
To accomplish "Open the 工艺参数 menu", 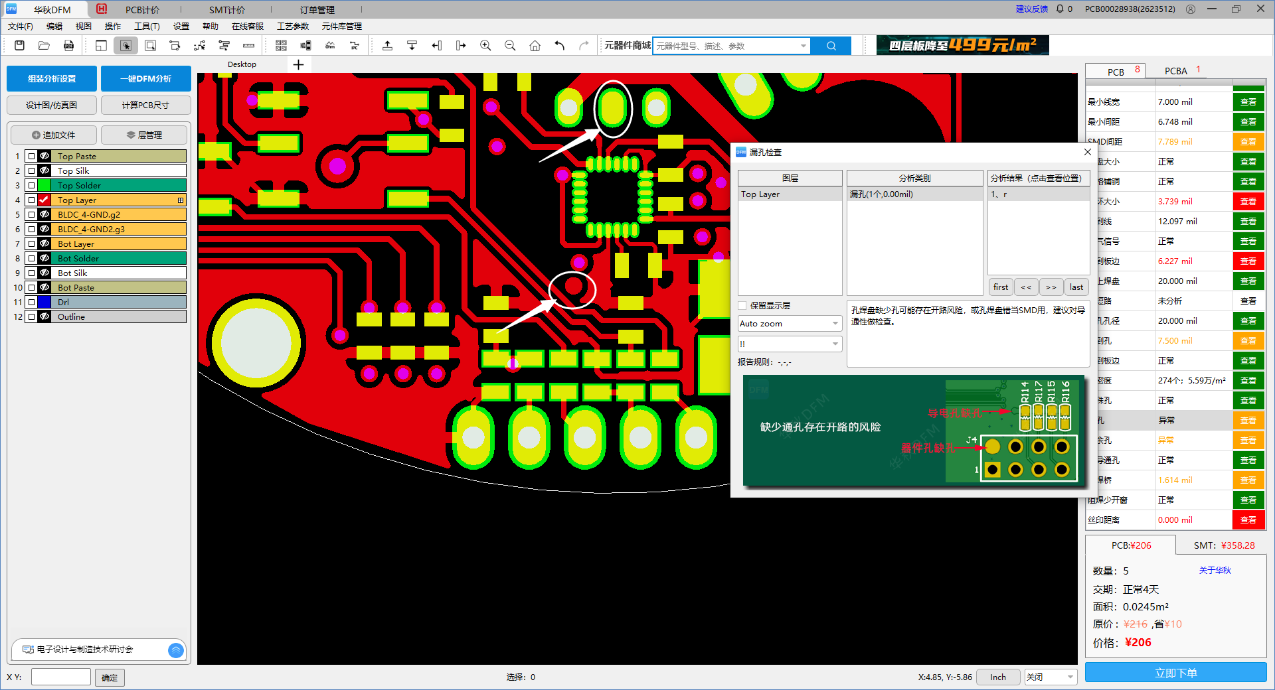I will point(293,27).
